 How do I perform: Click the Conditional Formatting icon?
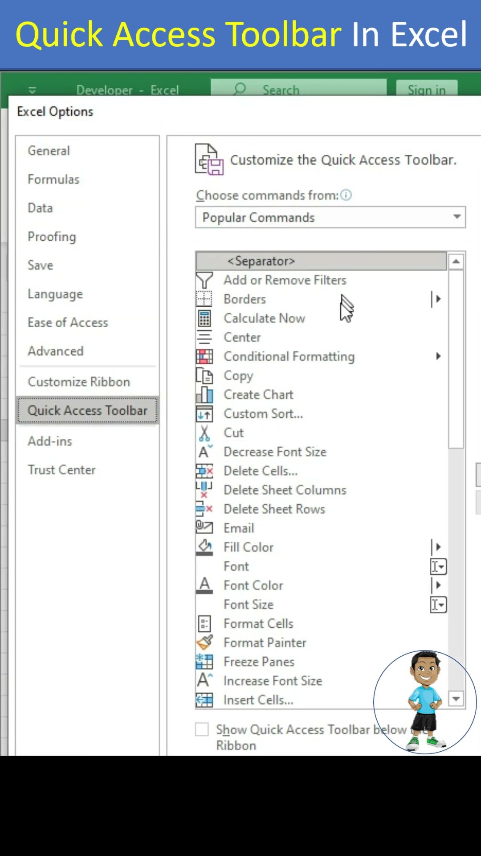[x=204, y=357]
